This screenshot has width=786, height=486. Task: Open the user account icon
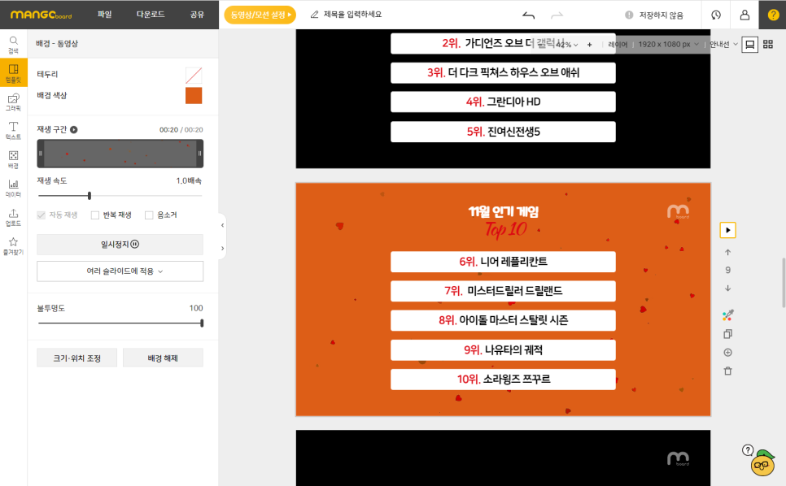pyautogui.click(x=745, y=15)
